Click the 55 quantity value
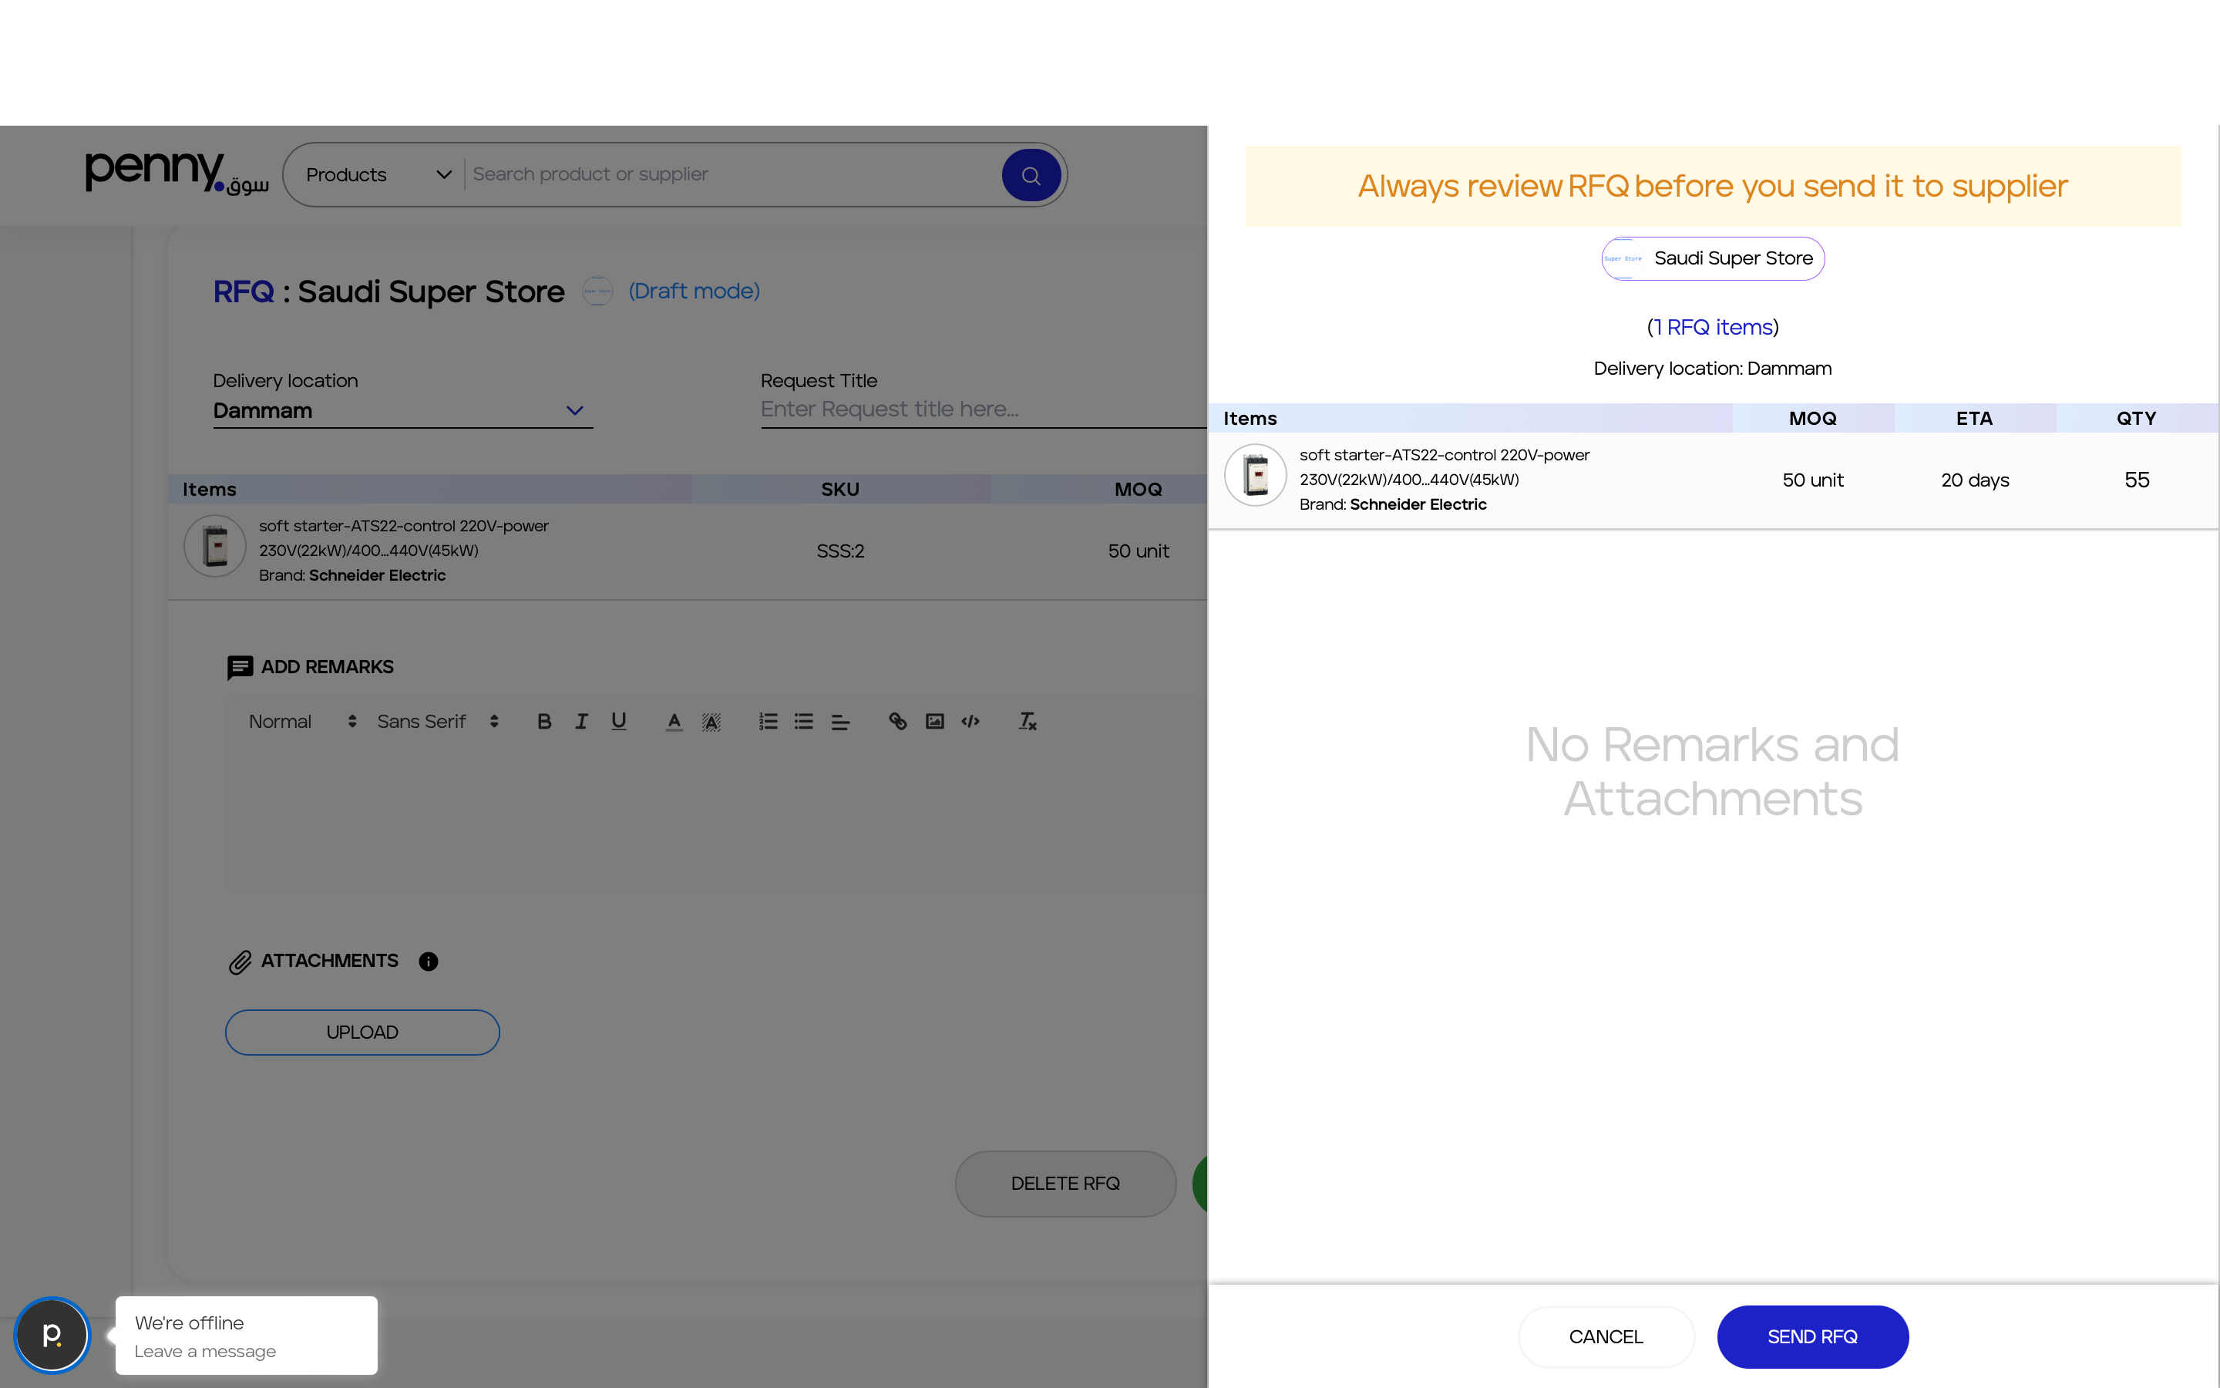This screenshot has height=1388, width=2220. pyautogui.click(x=2137, y=480)
